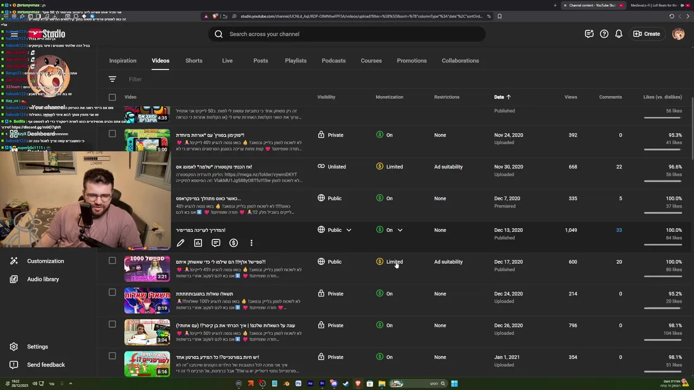The height and width of the screenshot is (390, 694).
Task: Open the Fortnite video thumbnail 6:16
Action: tap(147, 364)
